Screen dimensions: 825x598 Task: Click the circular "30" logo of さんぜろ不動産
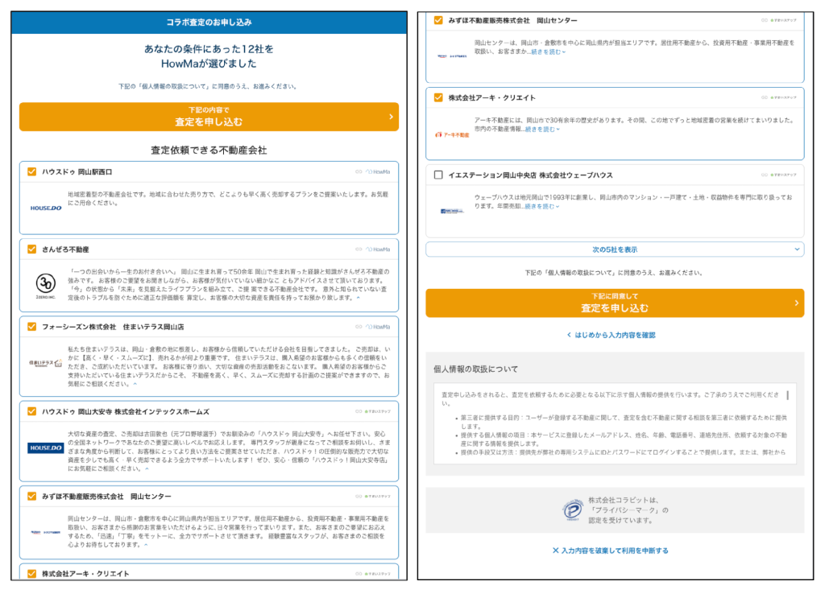[x=44, y=282]
